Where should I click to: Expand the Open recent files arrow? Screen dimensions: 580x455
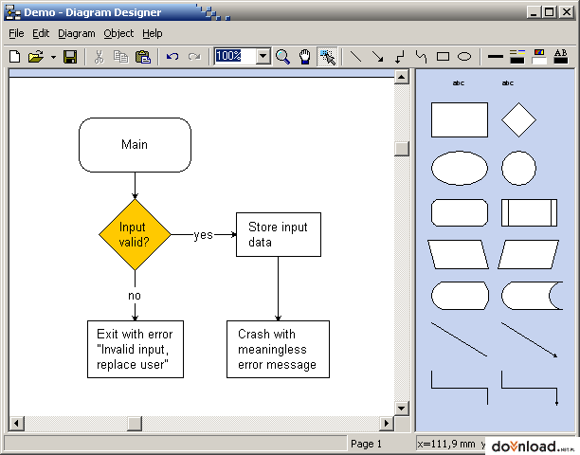coord(54,57)
